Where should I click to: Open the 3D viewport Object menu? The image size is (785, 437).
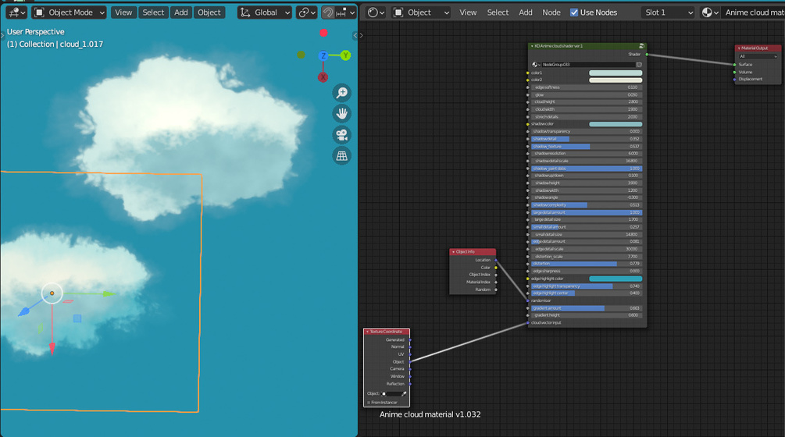(x=209, y=12)
